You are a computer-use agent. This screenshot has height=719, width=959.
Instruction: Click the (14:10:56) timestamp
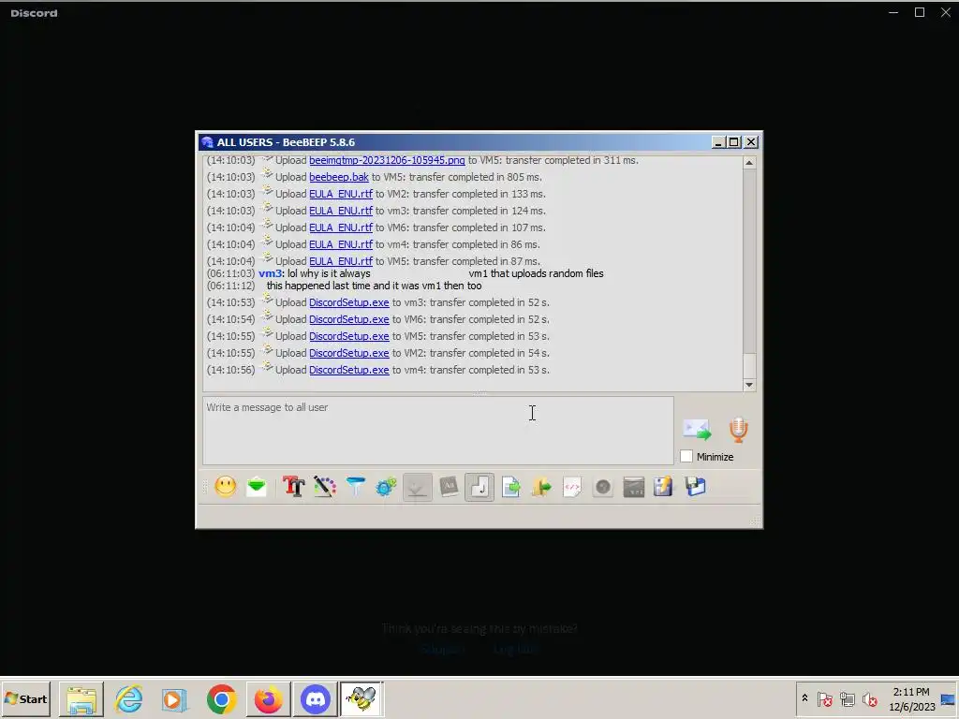pos(230,370)
